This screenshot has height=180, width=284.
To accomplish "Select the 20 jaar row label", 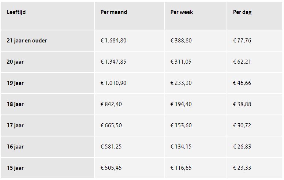I will (15, 62).
